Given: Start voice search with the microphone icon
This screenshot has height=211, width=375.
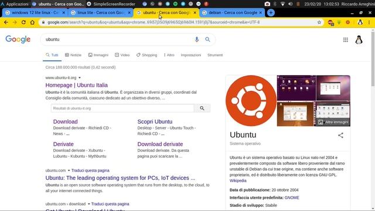Looking at the screenshot, I should coord(197,39).
